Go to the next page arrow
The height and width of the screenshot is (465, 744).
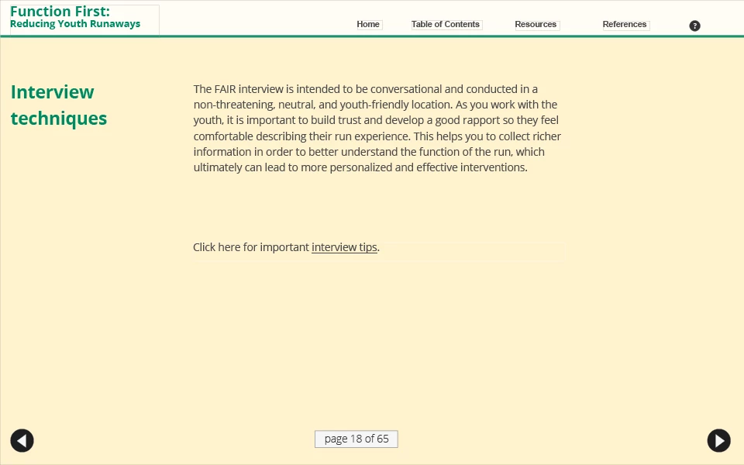click(719, 440)
